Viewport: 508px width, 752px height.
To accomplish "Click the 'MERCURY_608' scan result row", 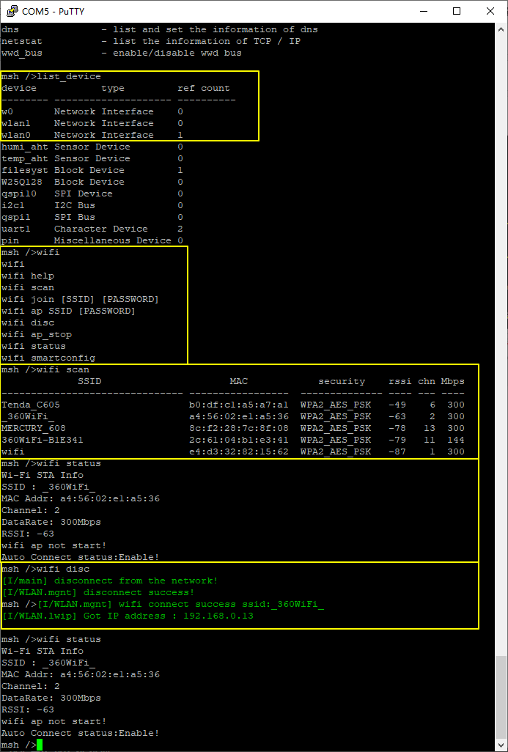I will (233, 428).
